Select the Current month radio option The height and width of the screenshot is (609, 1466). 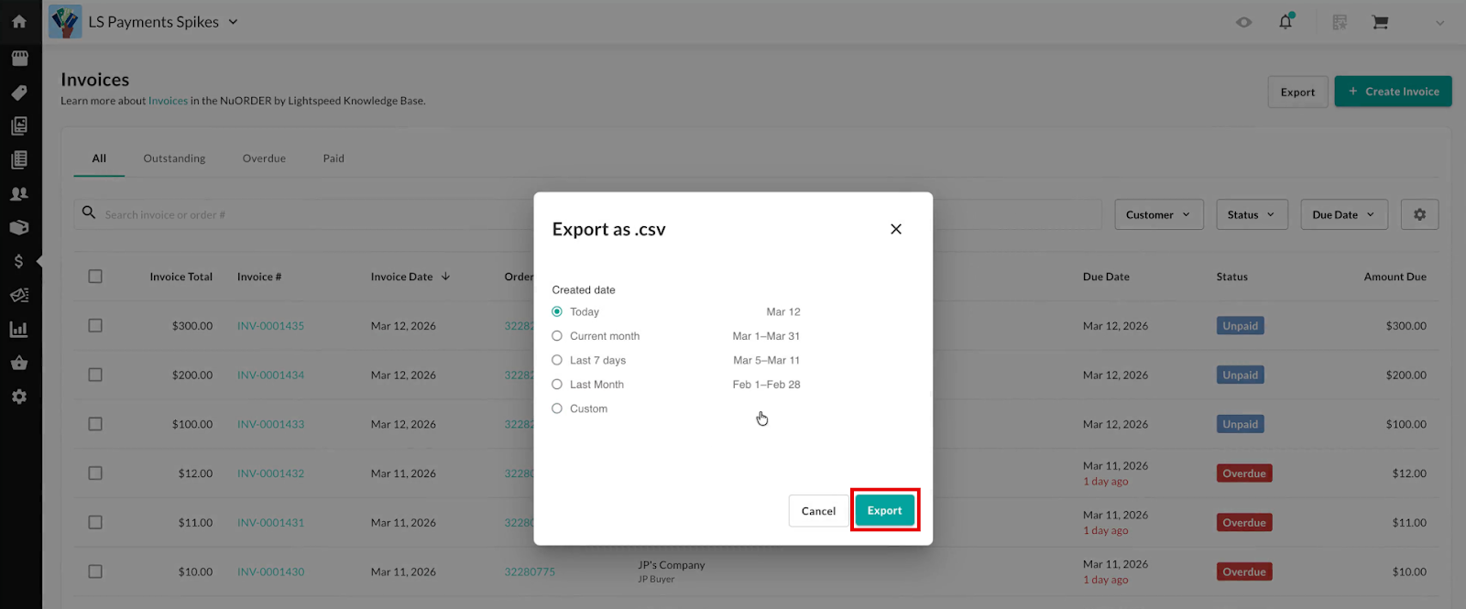pyautogui.click(x=557, y=336)
